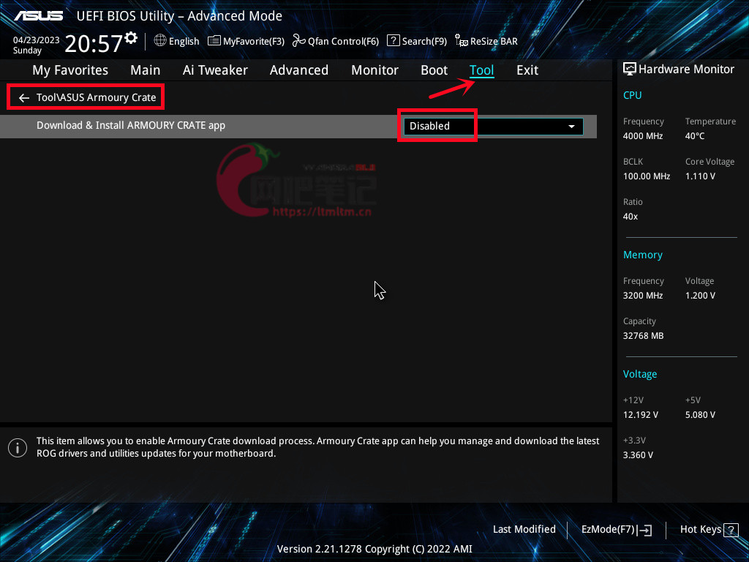
Task: Click the UEFI BIOS Utility title text
Action: pos(179,16)
